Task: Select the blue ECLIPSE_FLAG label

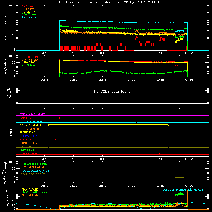Action: pyautogui.click(x=29, y=136)
